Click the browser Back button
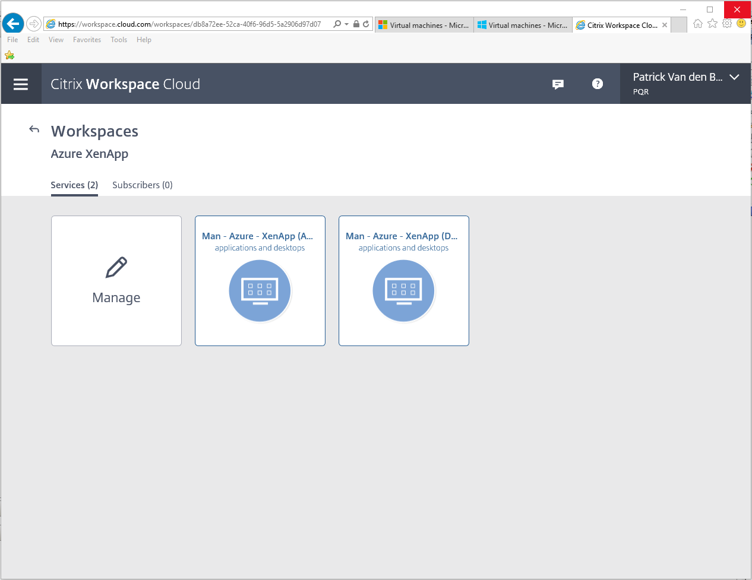This screenshot has width=752, height=580. 13,24
